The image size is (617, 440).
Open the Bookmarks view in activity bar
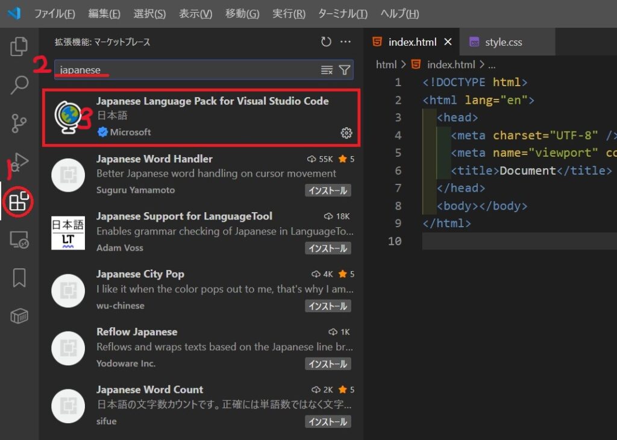pos(19,278)
